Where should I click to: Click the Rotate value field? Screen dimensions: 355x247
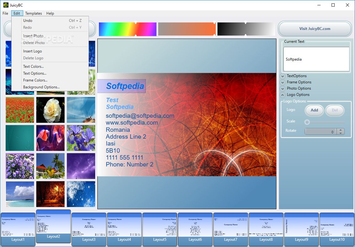tap(321, 132)
